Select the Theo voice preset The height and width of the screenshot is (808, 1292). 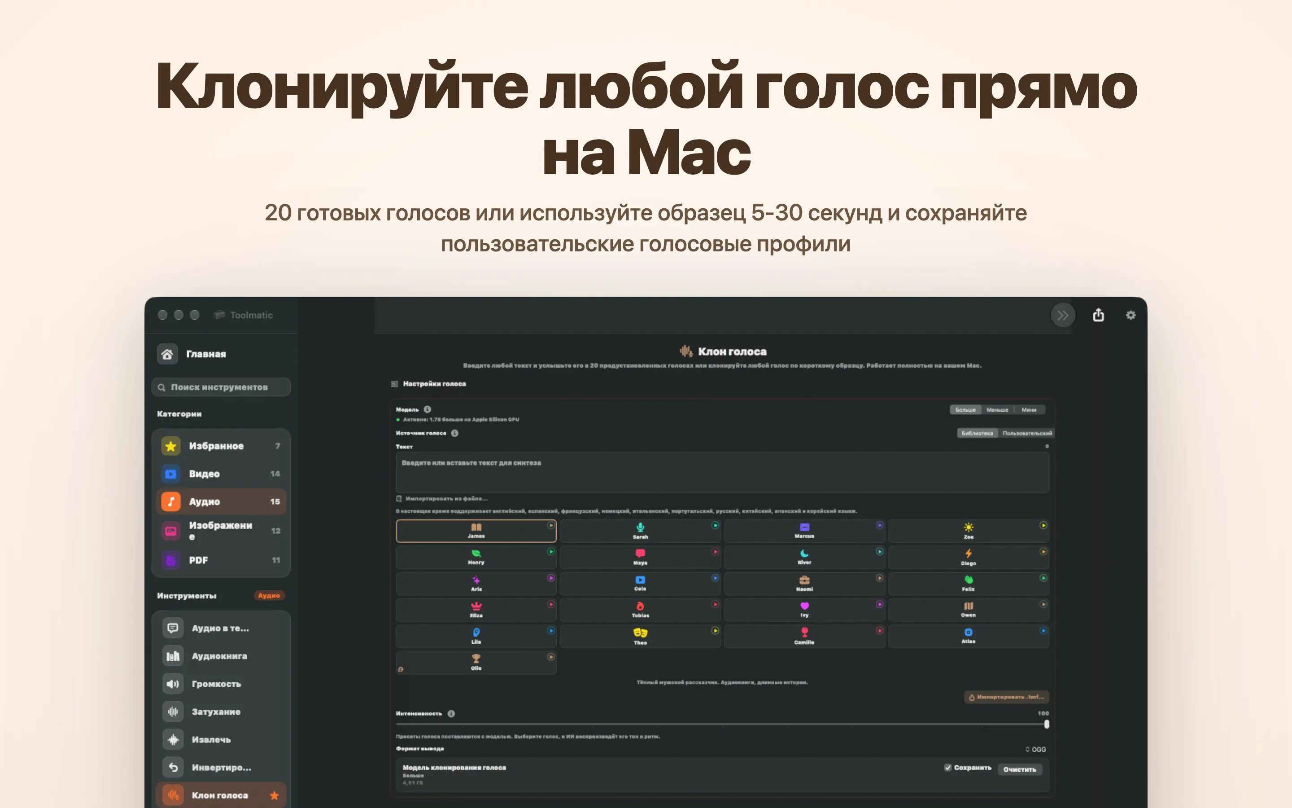(640, 636)
